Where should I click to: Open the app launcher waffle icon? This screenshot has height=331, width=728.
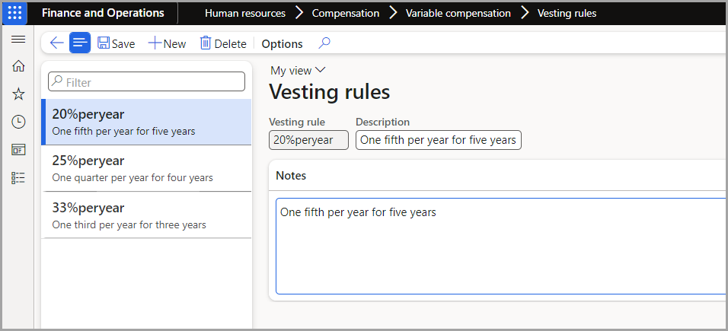[x=15, y=13]
